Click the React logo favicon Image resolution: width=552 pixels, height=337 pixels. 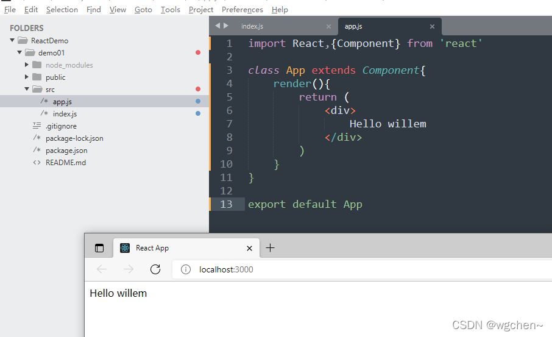click(x=125, y=248)
